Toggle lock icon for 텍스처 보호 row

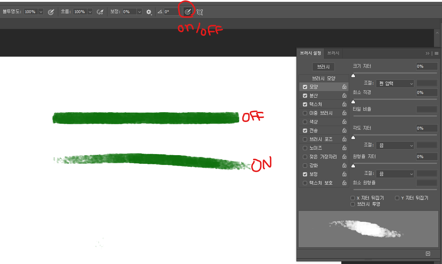coord(344,183)
